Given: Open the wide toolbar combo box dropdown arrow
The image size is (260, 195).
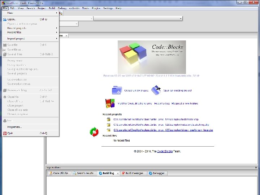Looking at the screenshot, I should 181,18.
